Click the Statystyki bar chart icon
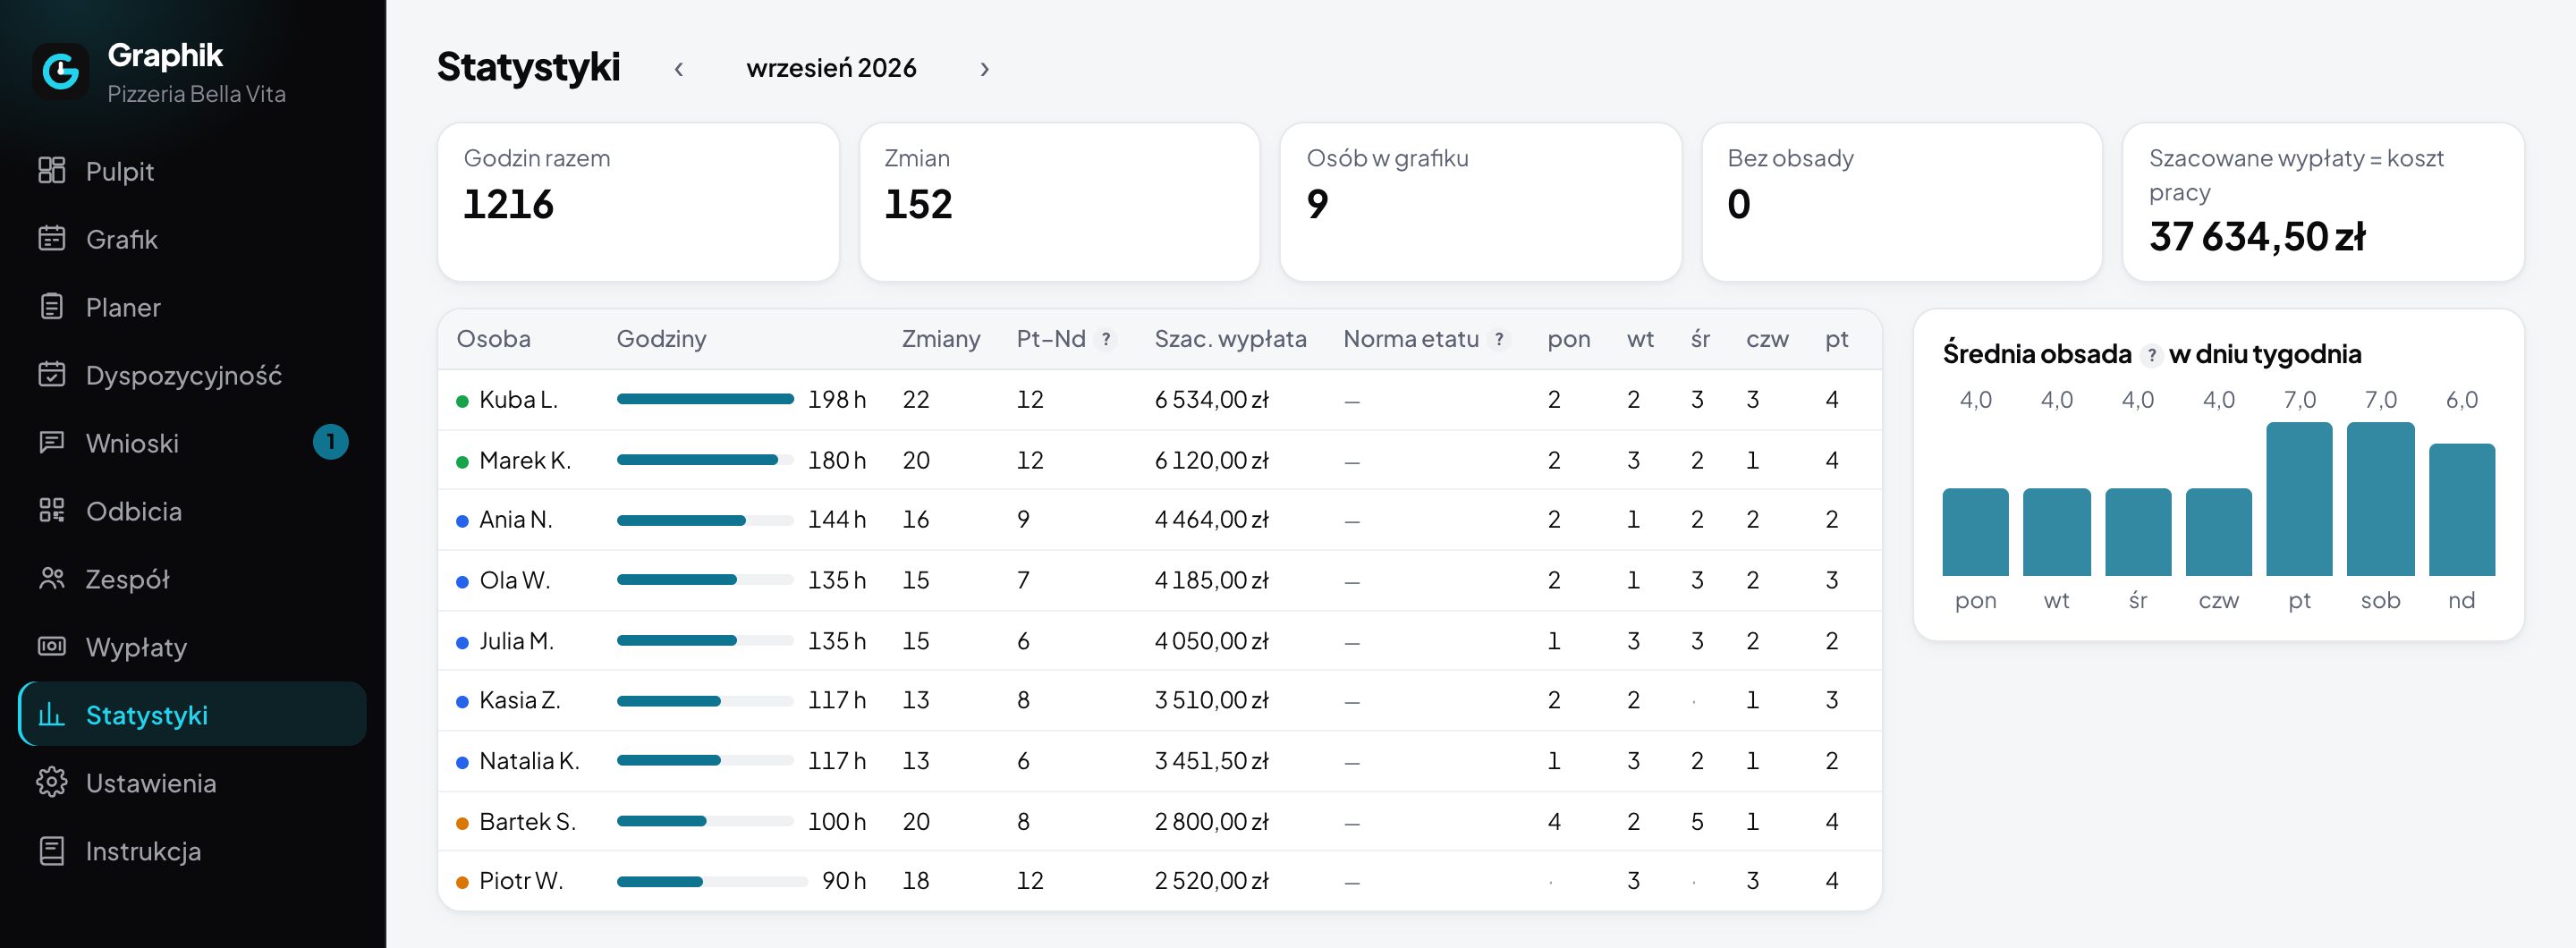The width and height of the screenshot is (2576, 948). tap(51, 714)
